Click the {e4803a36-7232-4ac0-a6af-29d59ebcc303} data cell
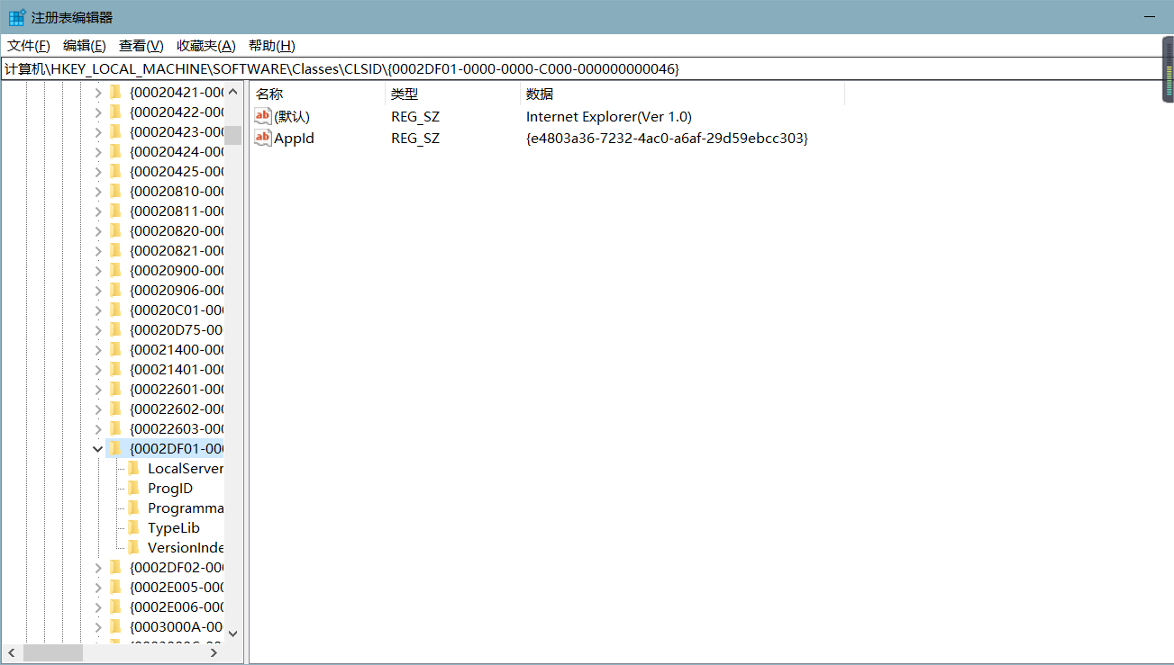The width and height of the screenshot is (1174, 665). tap(667, 139)
